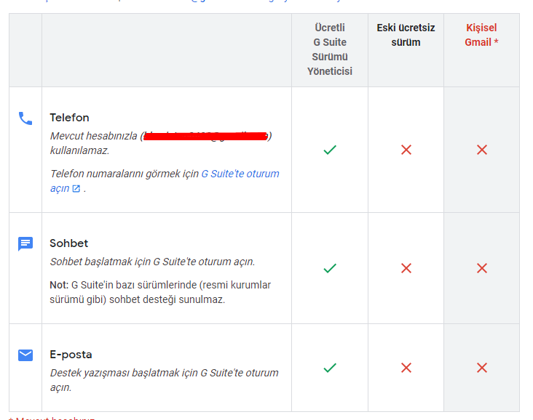The width and height of the screenshot is (533, 420).
Task: Select the Eski ücretsiz sürüm column header
Action: [x=406, y=35]
